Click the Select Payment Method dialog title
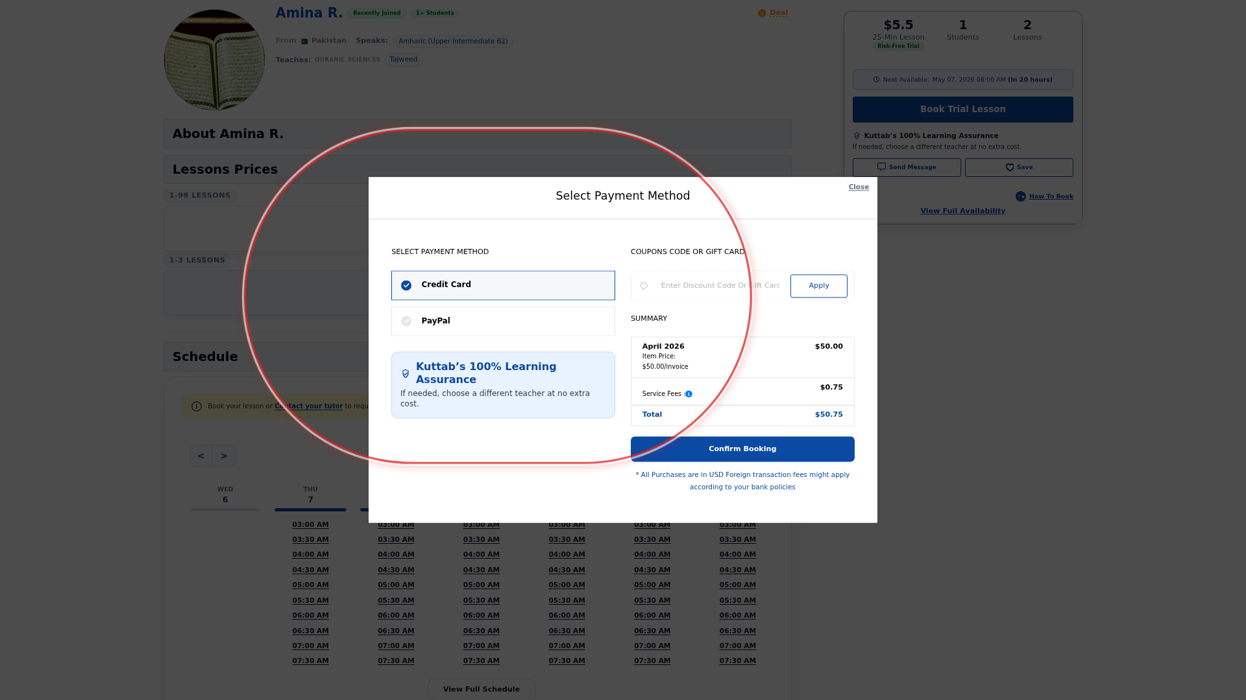 pyautogui.click(x=623, y=196)
